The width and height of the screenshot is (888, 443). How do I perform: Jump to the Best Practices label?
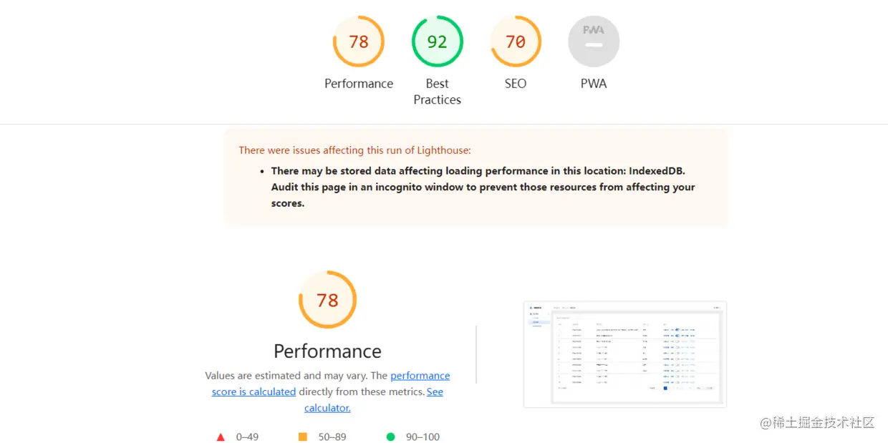click(437, 92)
